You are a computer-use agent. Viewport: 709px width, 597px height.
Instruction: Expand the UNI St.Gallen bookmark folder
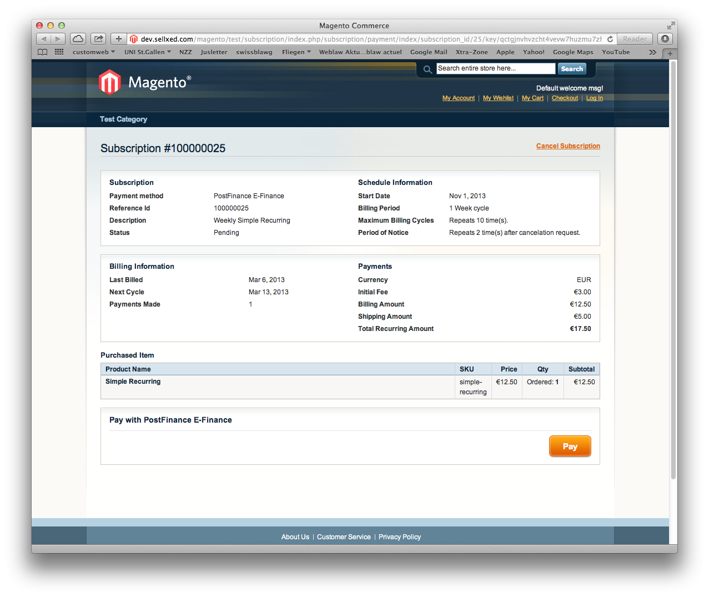click(148, 52)
